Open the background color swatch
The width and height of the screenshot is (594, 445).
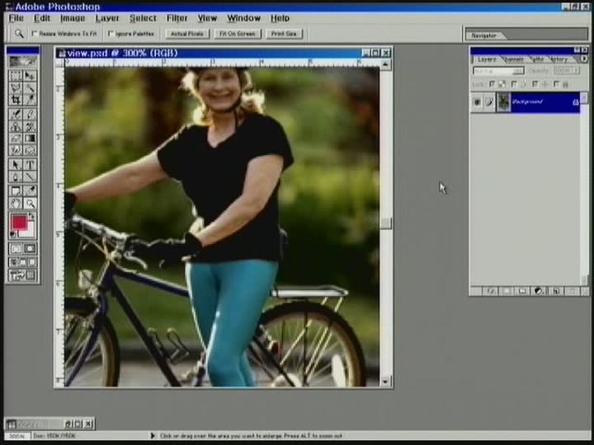point(31,232)
